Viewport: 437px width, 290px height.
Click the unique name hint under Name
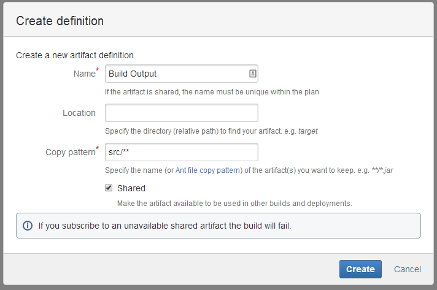(x=212, y=92)
